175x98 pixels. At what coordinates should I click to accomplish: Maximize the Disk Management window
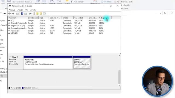point(110,6)
